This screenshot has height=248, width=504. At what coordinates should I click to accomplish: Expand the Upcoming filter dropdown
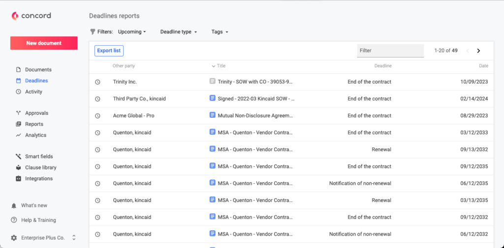coord(132,32)
